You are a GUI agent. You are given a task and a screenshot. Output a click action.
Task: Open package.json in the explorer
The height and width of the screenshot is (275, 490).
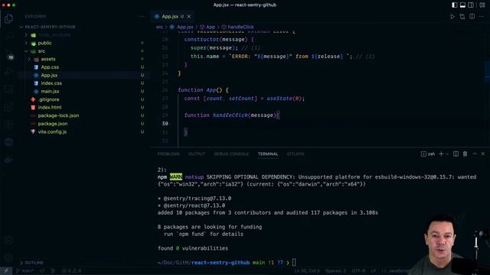click(x=53, y=124)
